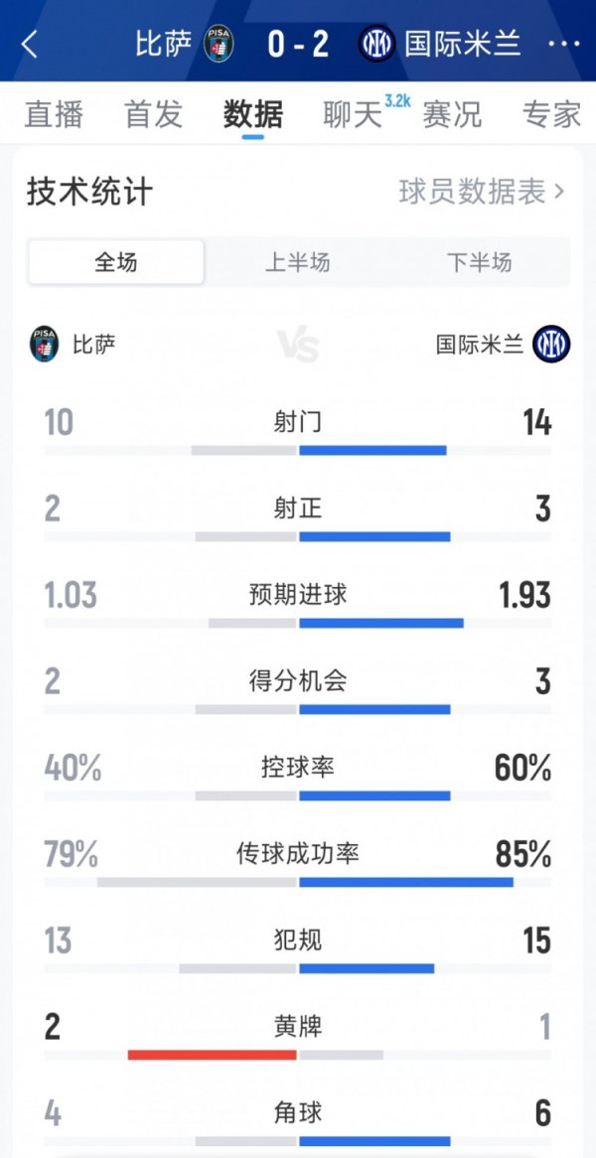This screenshot has width=596, height=1158.
Task: Navigate back using the back arrow
Action: (28, 44)
